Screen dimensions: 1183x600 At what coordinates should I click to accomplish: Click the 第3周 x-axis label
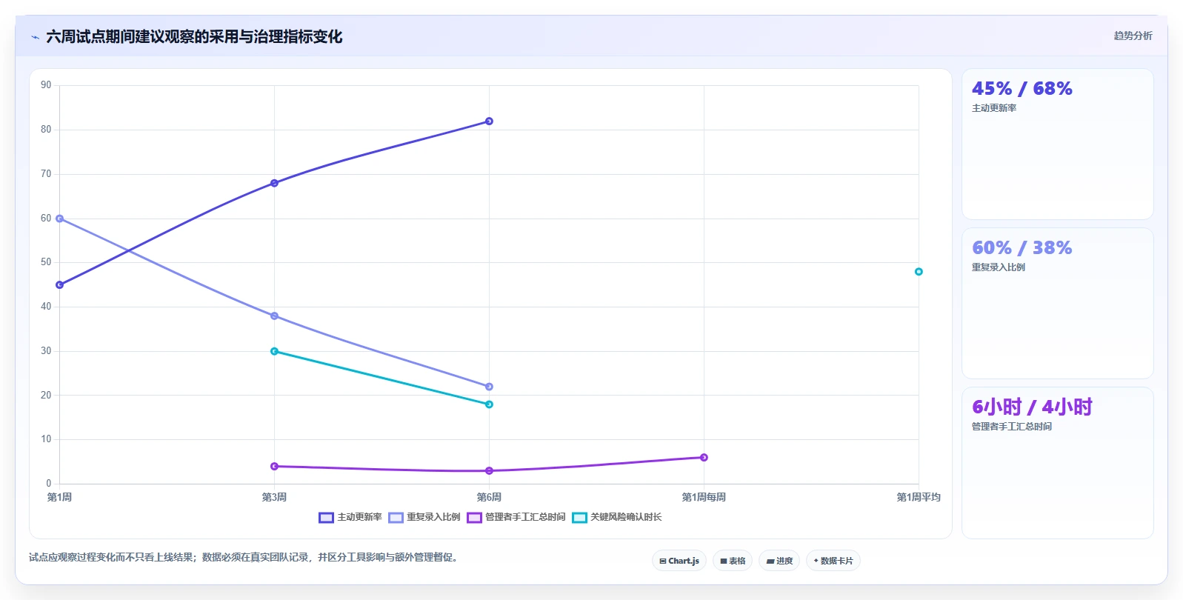pos(274,497)
